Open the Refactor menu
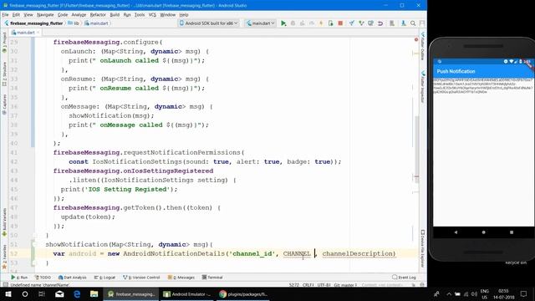535x301 pixels. pyautogui.click(x=98, y=15)
